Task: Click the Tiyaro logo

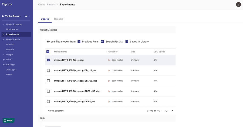Action: (x=7, y=4)
